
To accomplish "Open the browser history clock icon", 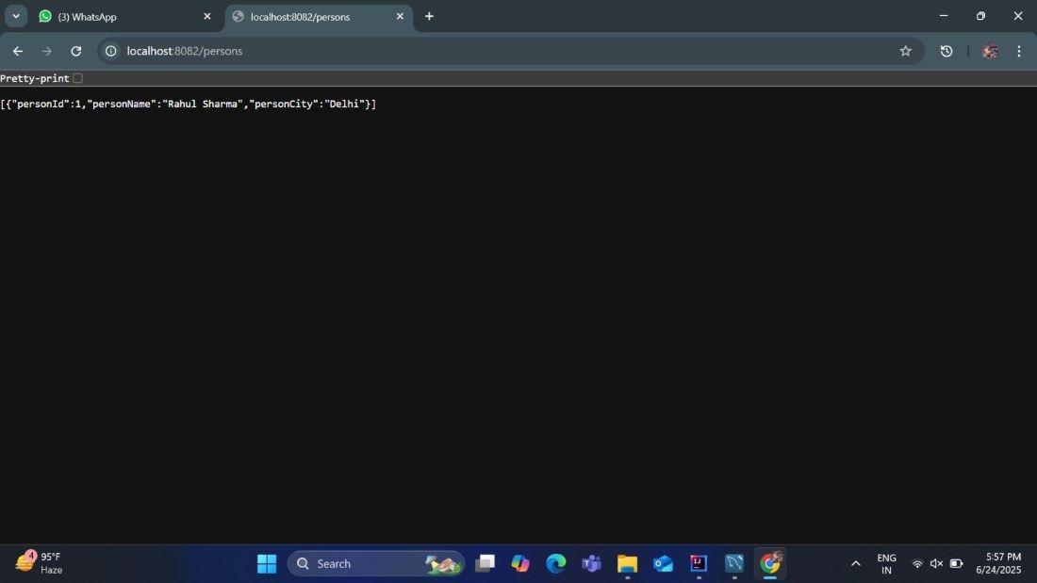I will (946, 51).
